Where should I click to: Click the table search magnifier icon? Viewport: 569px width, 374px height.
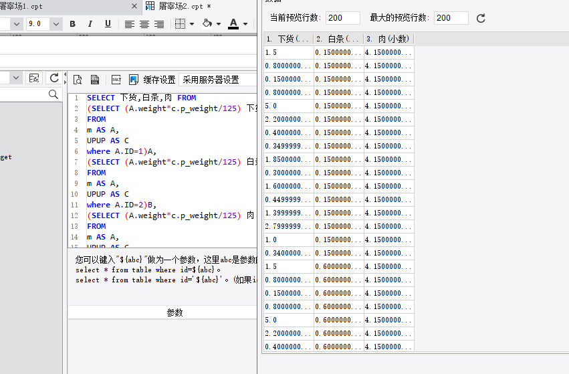[53, 94]
